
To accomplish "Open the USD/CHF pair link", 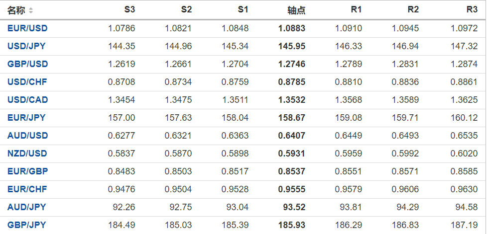I will pos(27,82).
